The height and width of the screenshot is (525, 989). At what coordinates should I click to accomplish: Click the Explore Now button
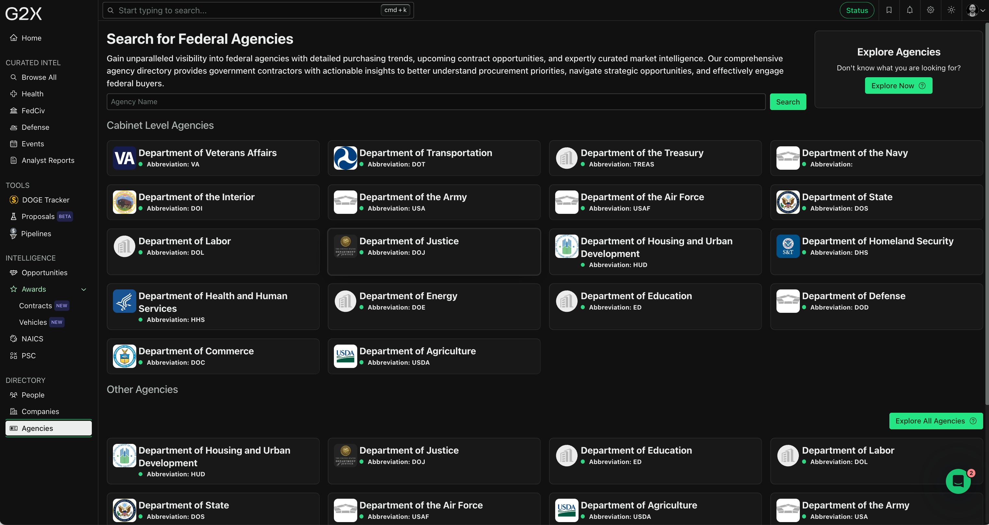(x=898, y=86)
